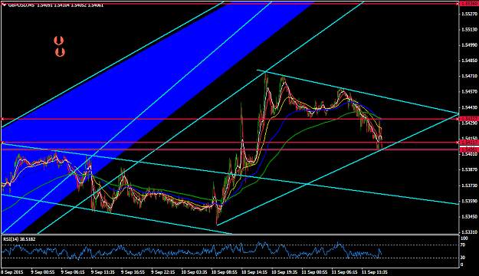Viewport: 479px width, 276px height.
Task: Select the upper orange down-arrow chart marker
Action: coord(59,41)
